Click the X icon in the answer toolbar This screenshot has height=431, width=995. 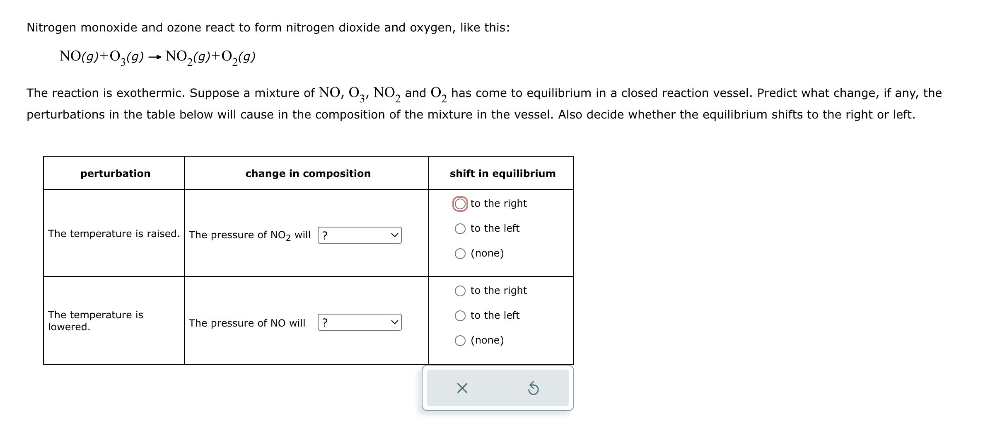pos(462,389)
